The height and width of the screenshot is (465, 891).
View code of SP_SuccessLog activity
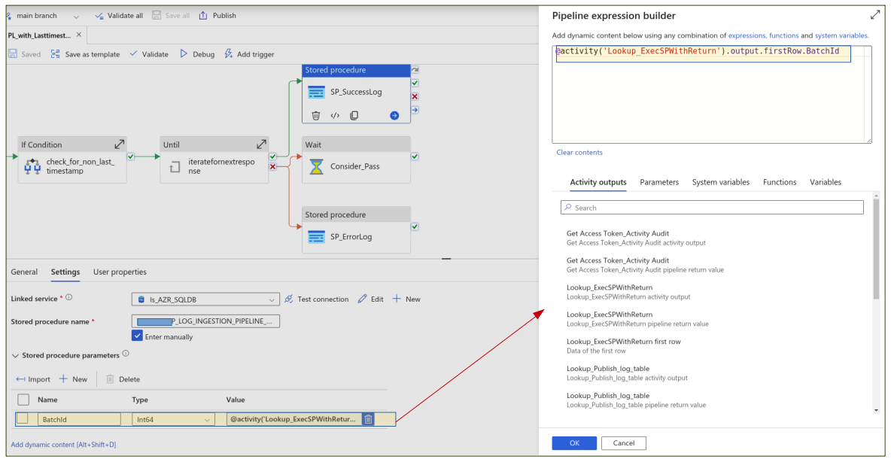pos(336,115)
